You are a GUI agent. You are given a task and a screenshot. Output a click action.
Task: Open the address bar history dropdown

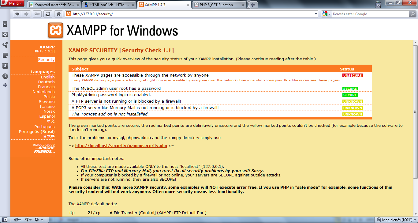pos(316,14)
